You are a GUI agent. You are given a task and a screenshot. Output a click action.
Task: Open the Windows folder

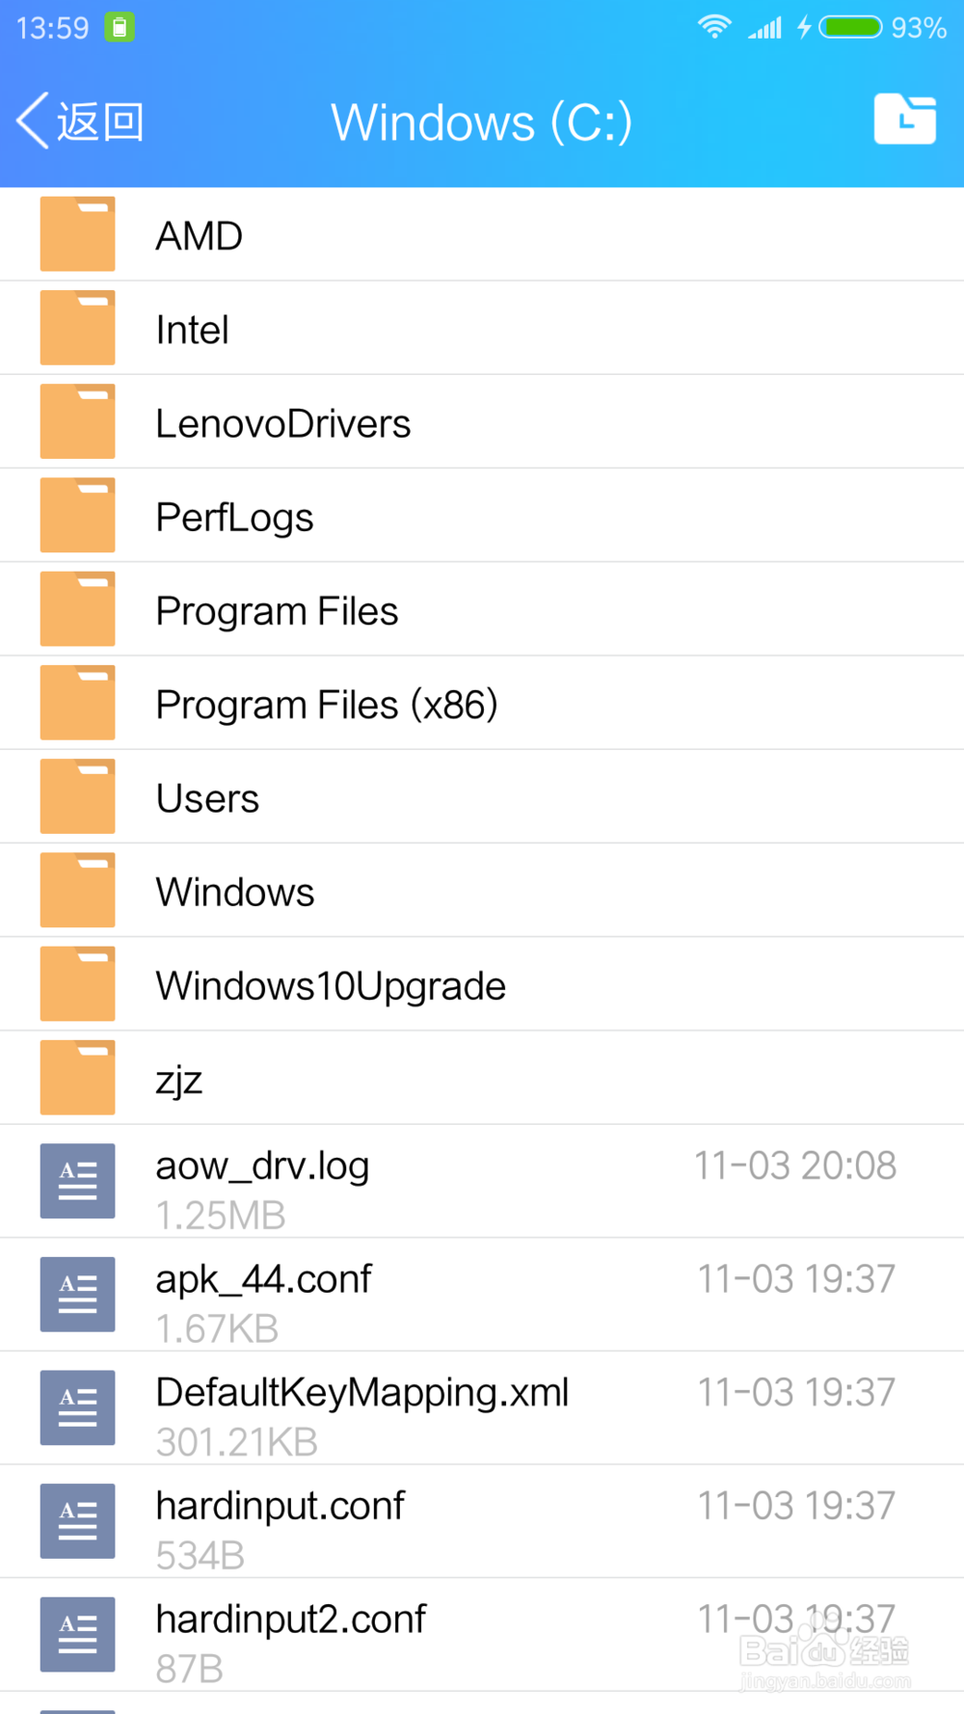pos(234,892)
